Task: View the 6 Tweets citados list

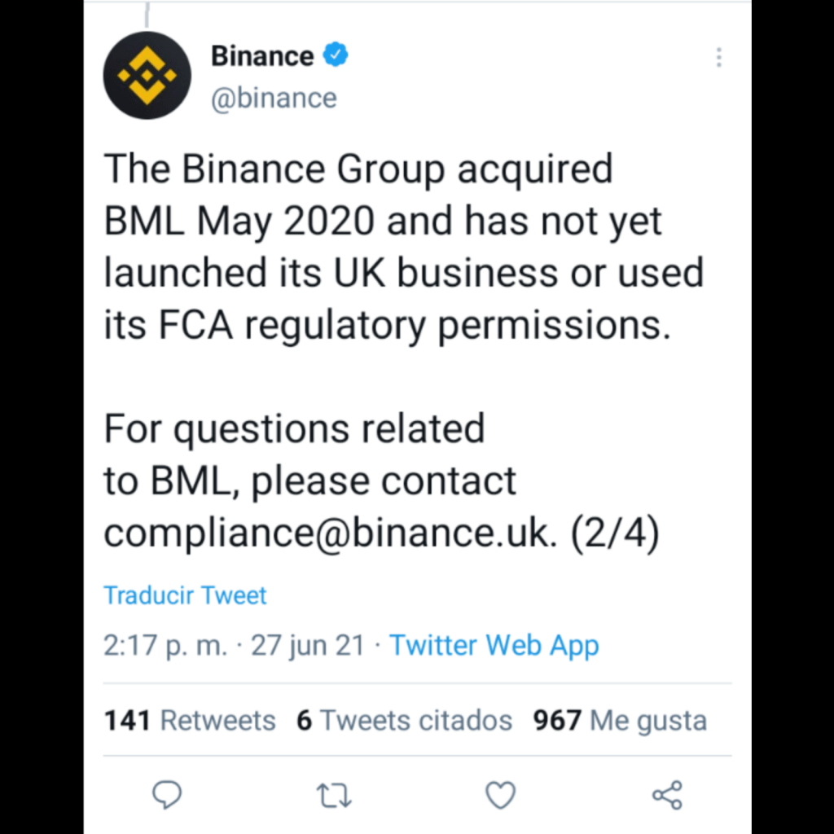Action: (x=404, y=721)
